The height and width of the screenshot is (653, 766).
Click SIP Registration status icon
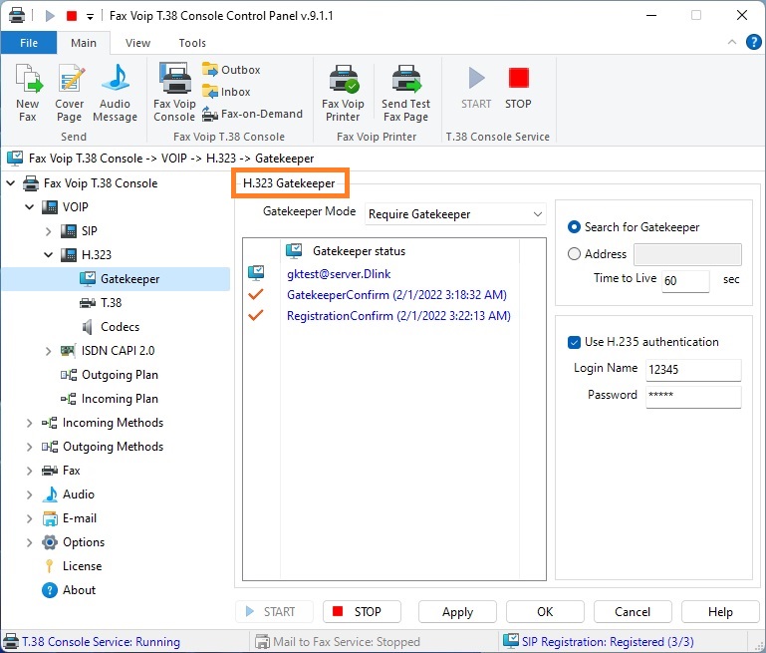[x=511, y=641]
